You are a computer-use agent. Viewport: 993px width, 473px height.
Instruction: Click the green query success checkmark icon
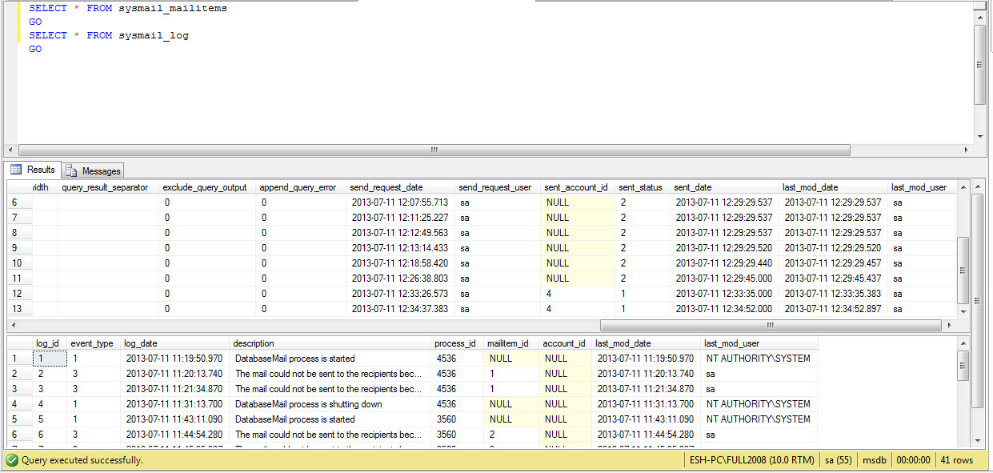tap(11, 460)
